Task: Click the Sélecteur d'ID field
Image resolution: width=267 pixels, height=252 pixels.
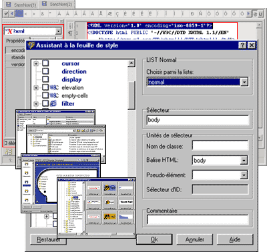Action: coord(220,189)
